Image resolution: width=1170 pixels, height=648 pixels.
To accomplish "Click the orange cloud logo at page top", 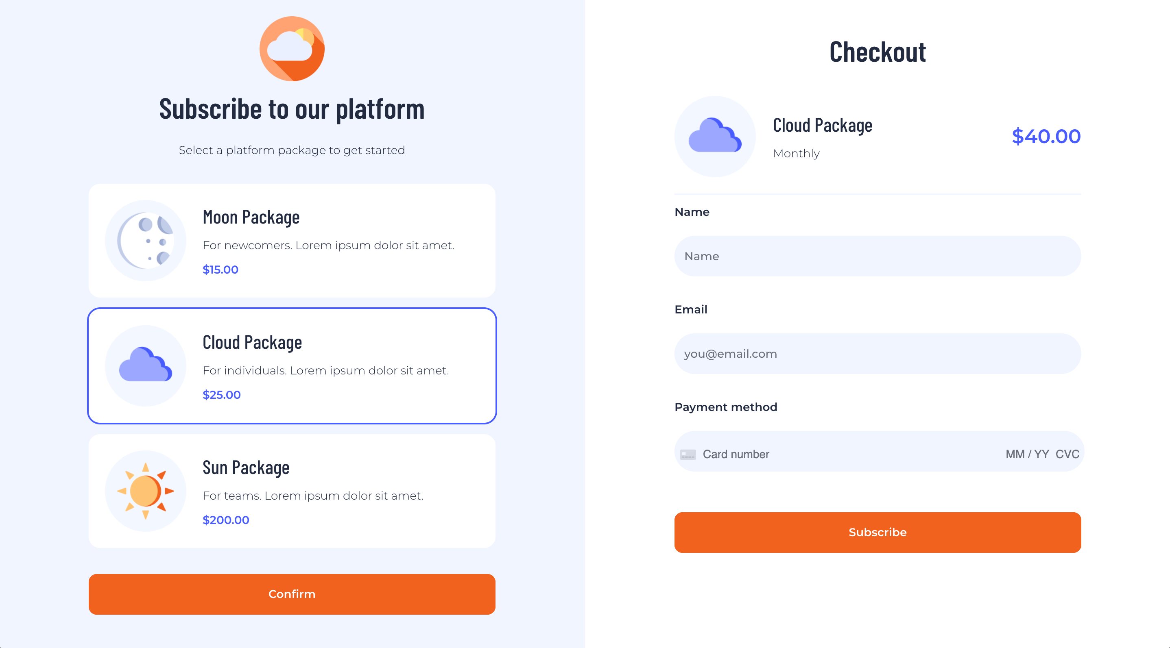I will click(x=292, y=48).
